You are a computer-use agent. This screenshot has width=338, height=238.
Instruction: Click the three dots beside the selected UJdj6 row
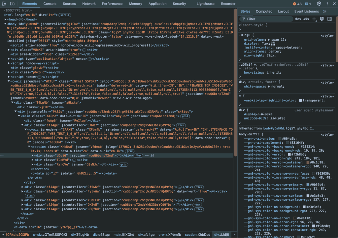point(2,155)
